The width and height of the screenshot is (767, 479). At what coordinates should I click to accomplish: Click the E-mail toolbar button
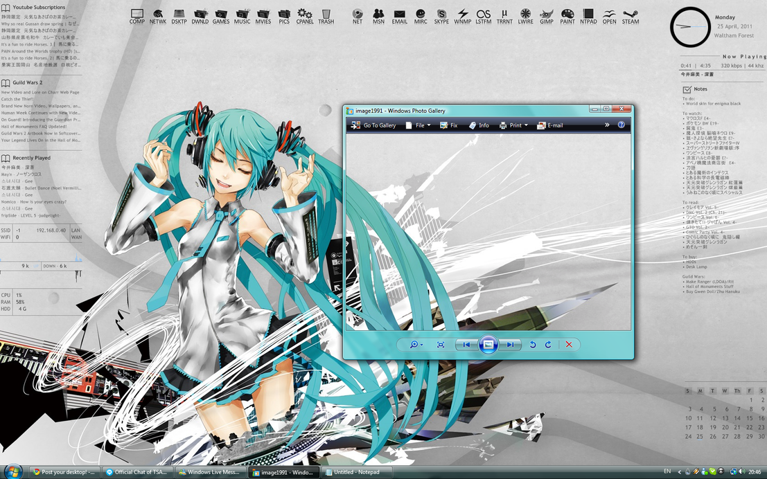(x=550, y=125)
